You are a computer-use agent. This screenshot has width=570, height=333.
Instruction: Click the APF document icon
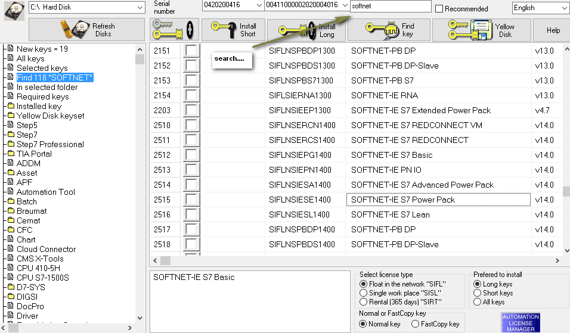[x=11, y=182]
